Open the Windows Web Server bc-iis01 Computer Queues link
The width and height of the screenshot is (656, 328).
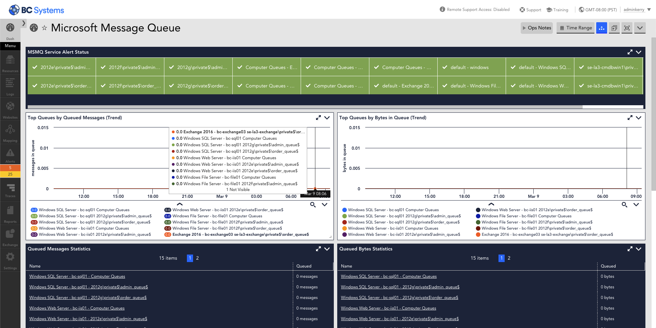pyautogui.click(x=77, y=308)
